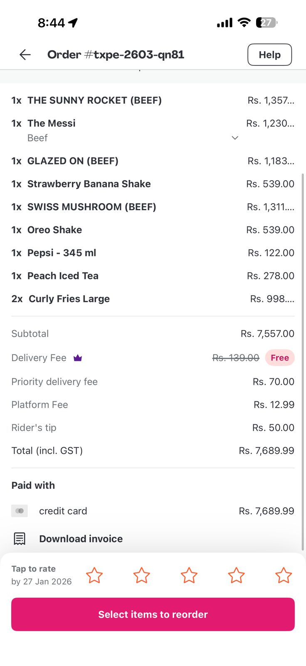
Task: Tap the battery indicator in status bar
Action: pos(267,22)
